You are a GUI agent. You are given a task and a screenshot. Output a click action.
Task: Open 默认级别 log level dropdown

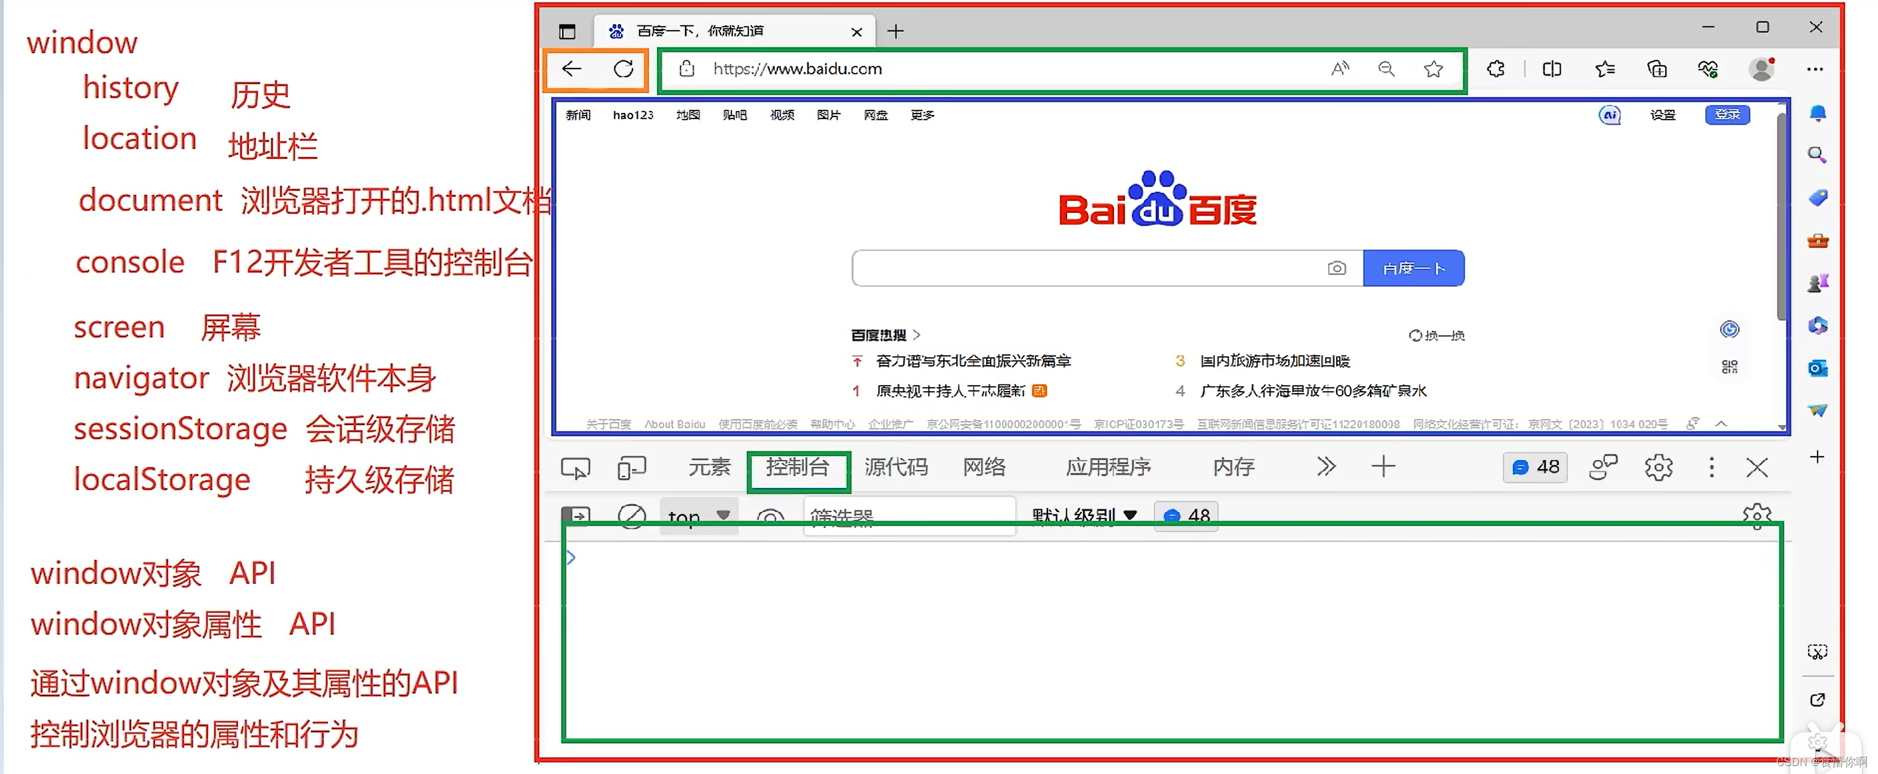pos(1084,516)
